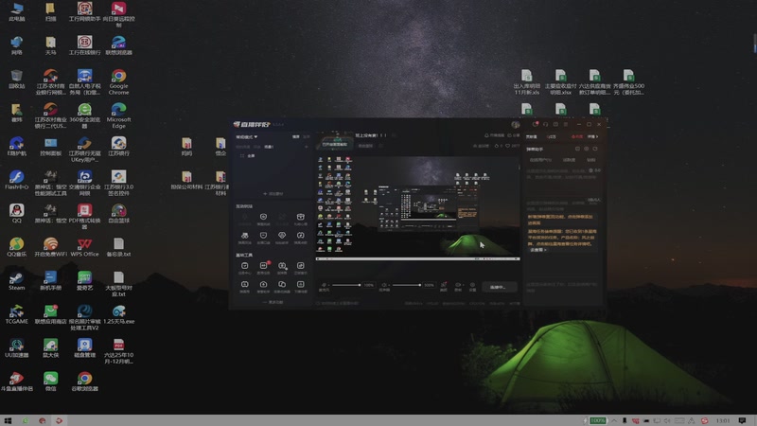Adjust the speaker volume slider
Screen dimensions: 757x426
coord(407,285)
